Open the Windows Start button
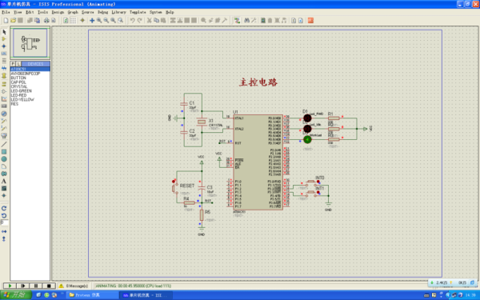The width and height of the screenshot is (480, 300). pos(16,295)
